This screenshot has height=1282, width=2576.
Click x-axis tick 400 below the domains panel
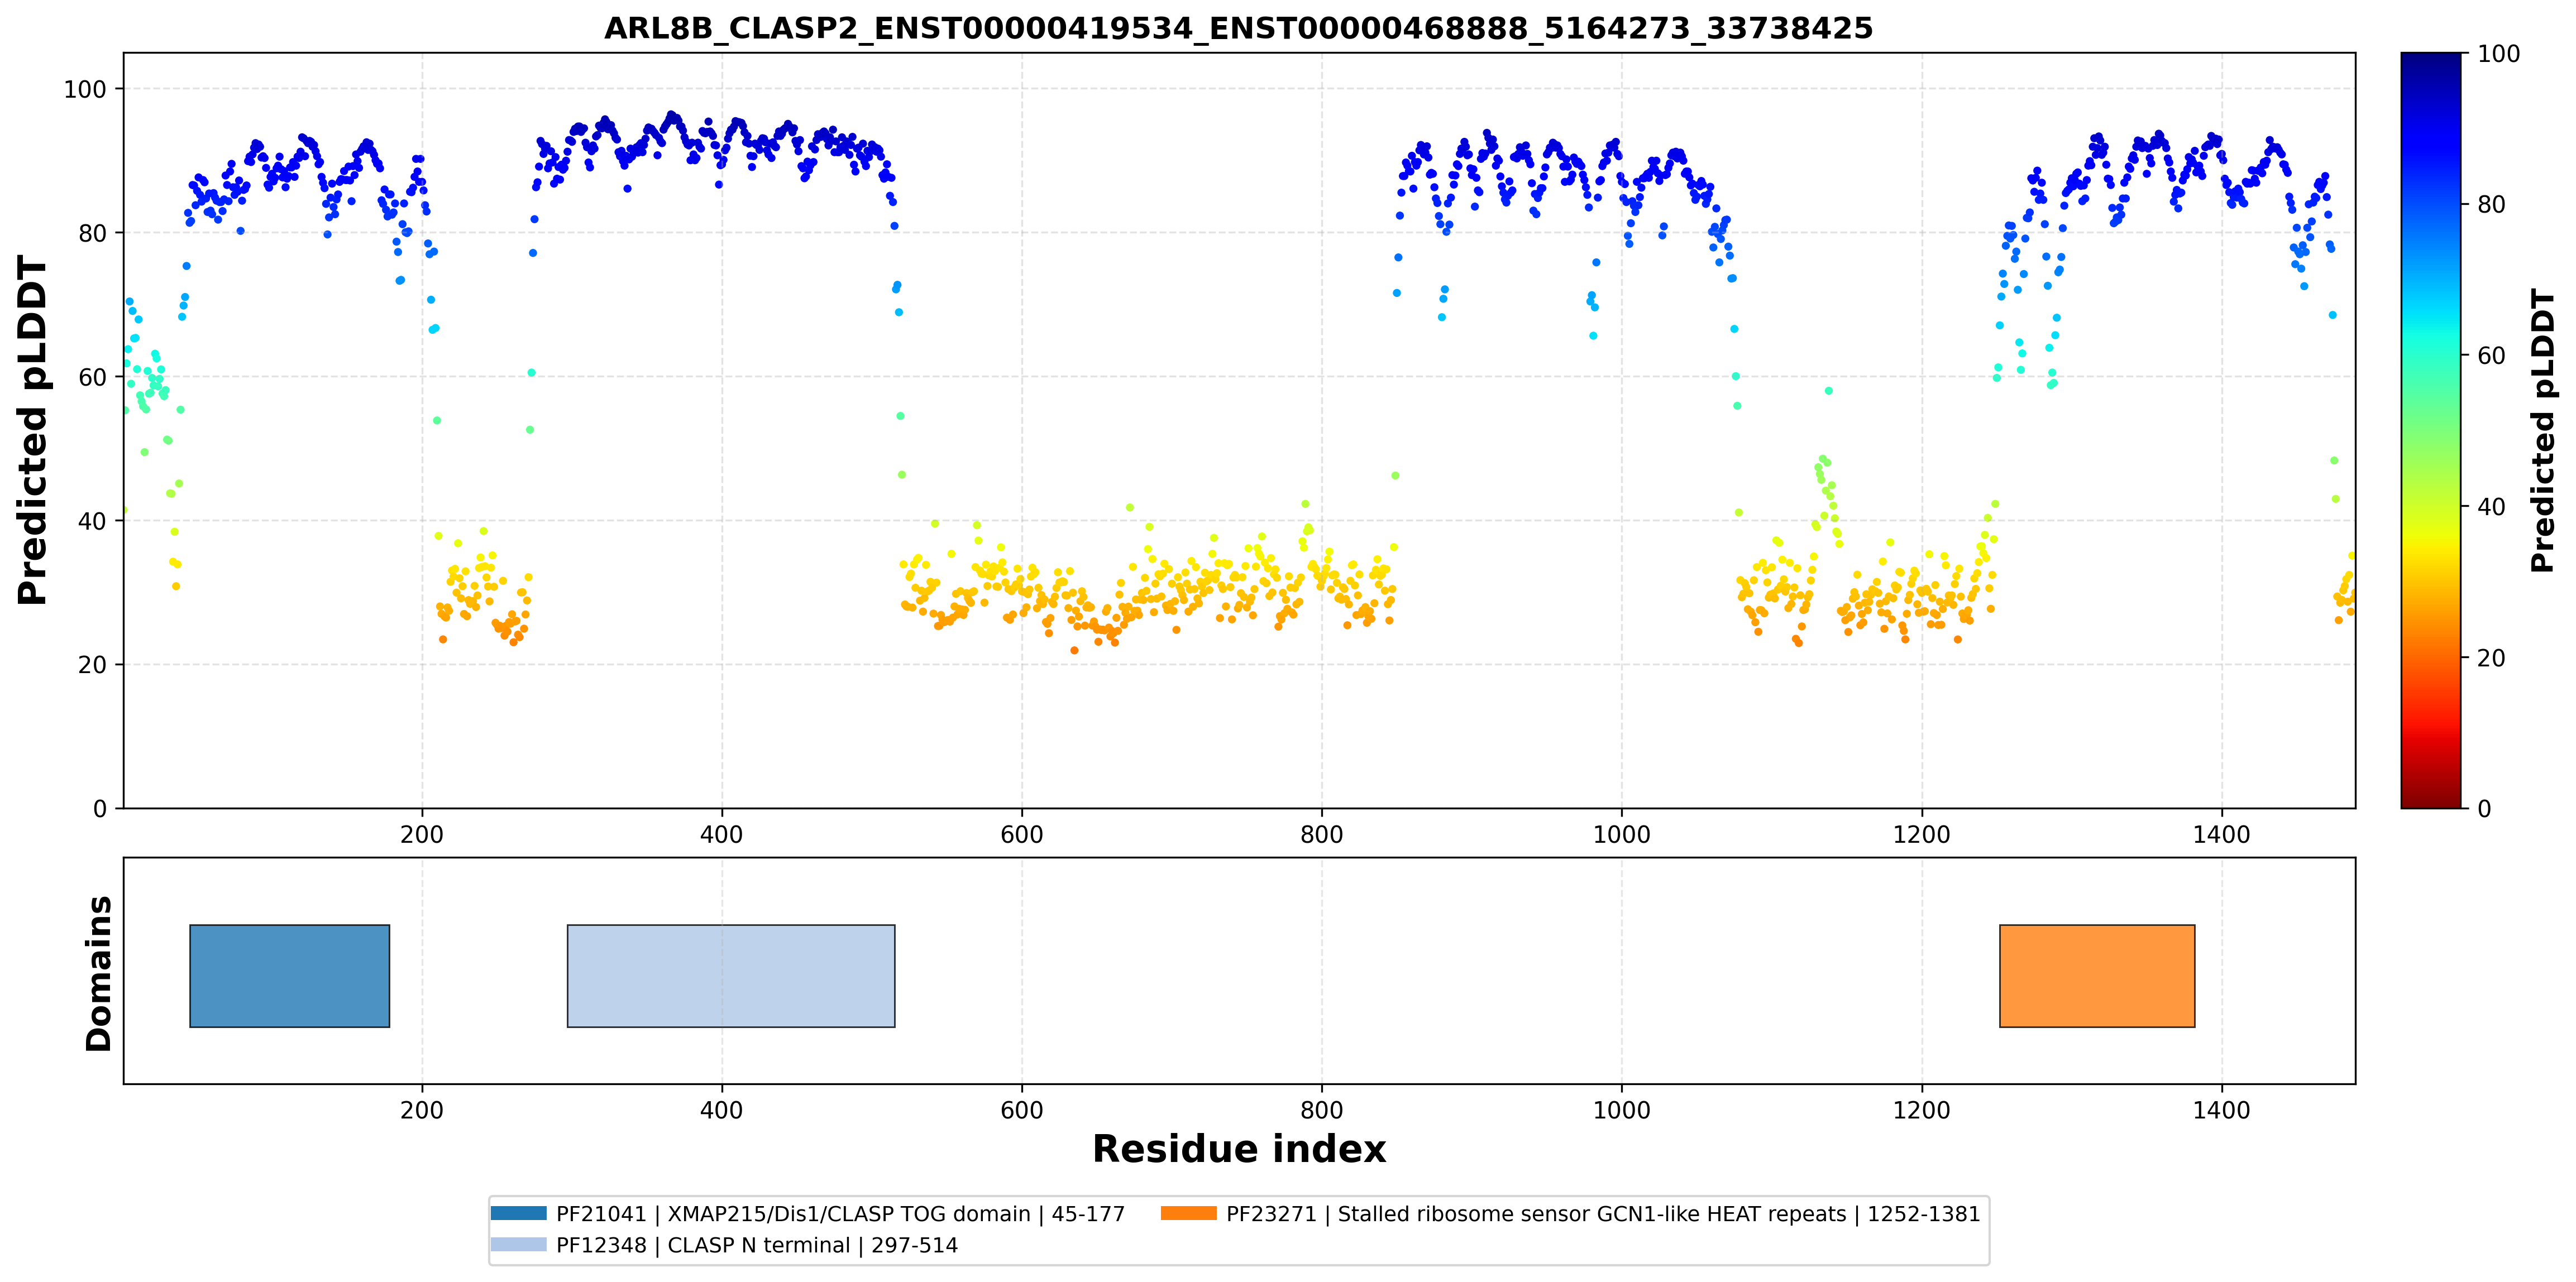pyautogui.click(x=722, y=1110)
